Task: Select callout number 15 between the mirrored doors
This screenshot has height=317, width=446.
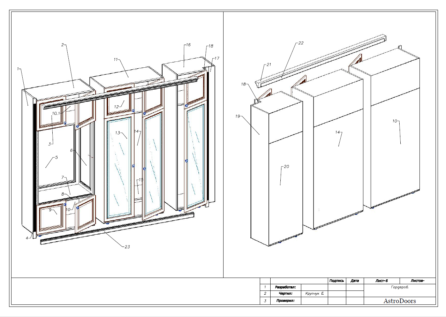Action: pos(141,180)
